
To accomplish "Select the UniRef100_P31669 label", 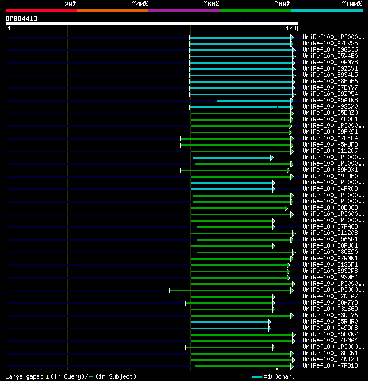I will (330, 309).
